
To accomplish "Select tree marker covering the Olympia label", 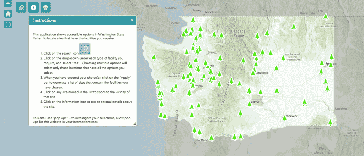I will [193, 86].
